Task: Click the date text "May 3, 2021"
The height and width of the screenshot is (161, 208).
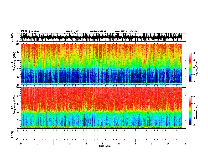Action: pos(73,32)
